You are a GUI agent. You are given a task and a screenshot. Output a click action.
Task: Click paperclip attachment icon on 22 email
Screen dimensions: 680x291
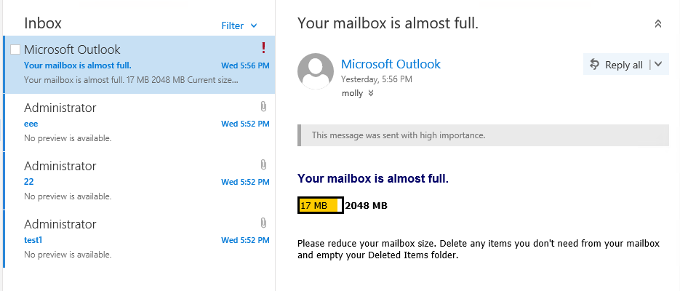[263, 165]
